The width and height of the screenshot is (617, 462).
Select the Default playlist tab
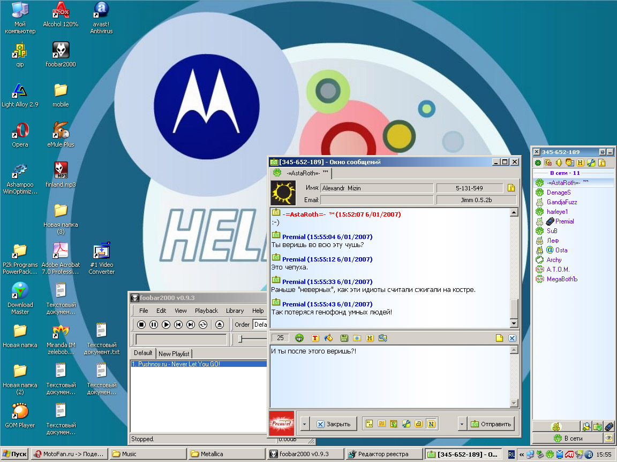(x=143, y=353)
